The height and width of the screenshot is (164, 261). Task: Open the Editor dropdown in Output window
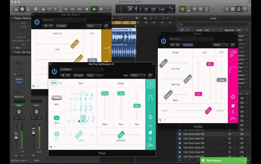(220, 45)
